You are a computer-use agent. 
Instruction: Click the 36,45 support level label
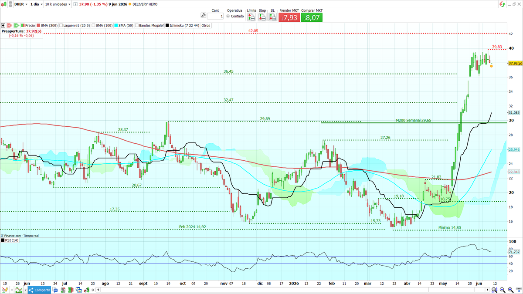228,71
